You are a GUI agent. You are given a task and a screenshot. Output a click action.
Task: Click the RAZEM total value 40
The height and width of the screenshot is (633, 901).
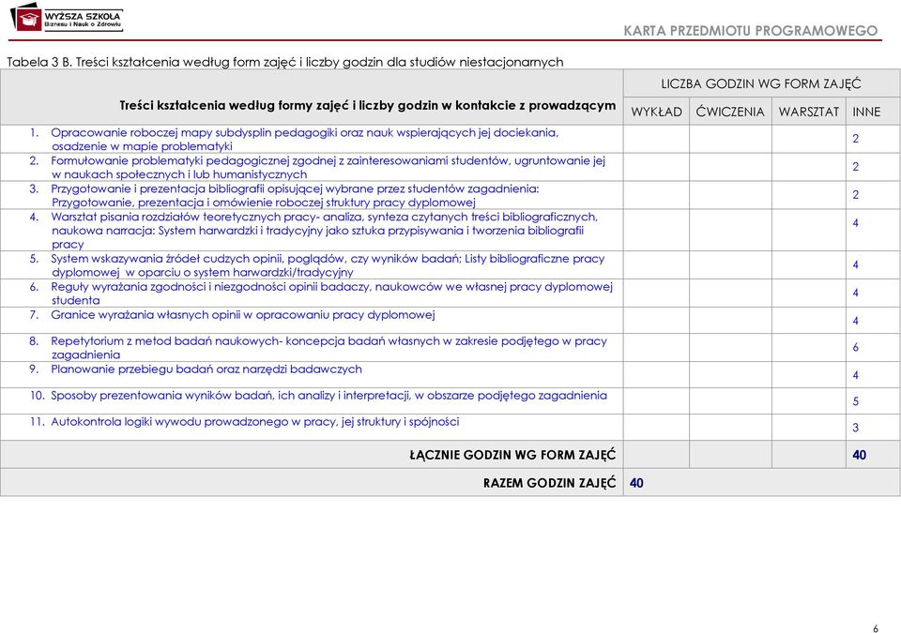tap(636, 483)
